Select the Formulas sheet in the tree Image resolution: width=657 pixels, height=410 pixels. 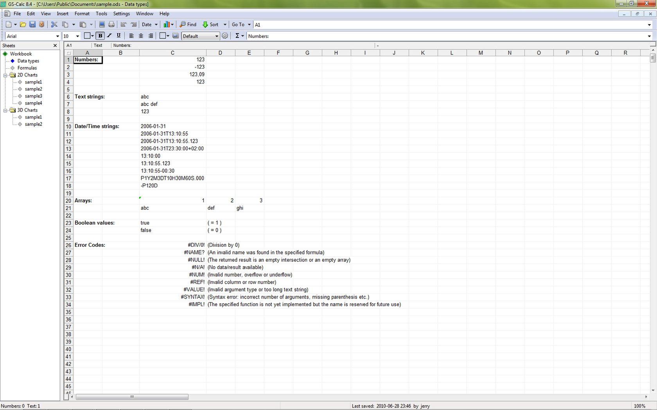point(27,68)
